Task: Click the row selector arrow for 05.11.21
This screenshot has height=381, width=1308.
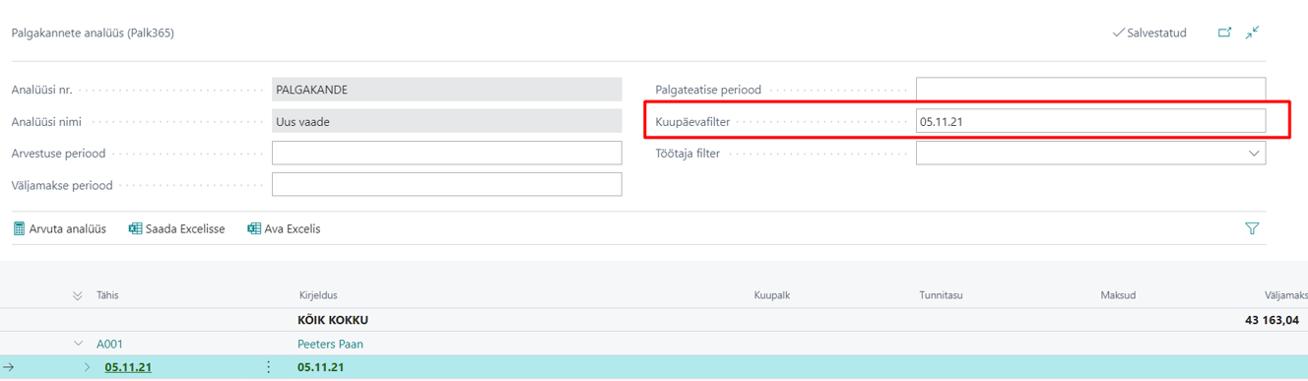Action: (x=9, y=367)
